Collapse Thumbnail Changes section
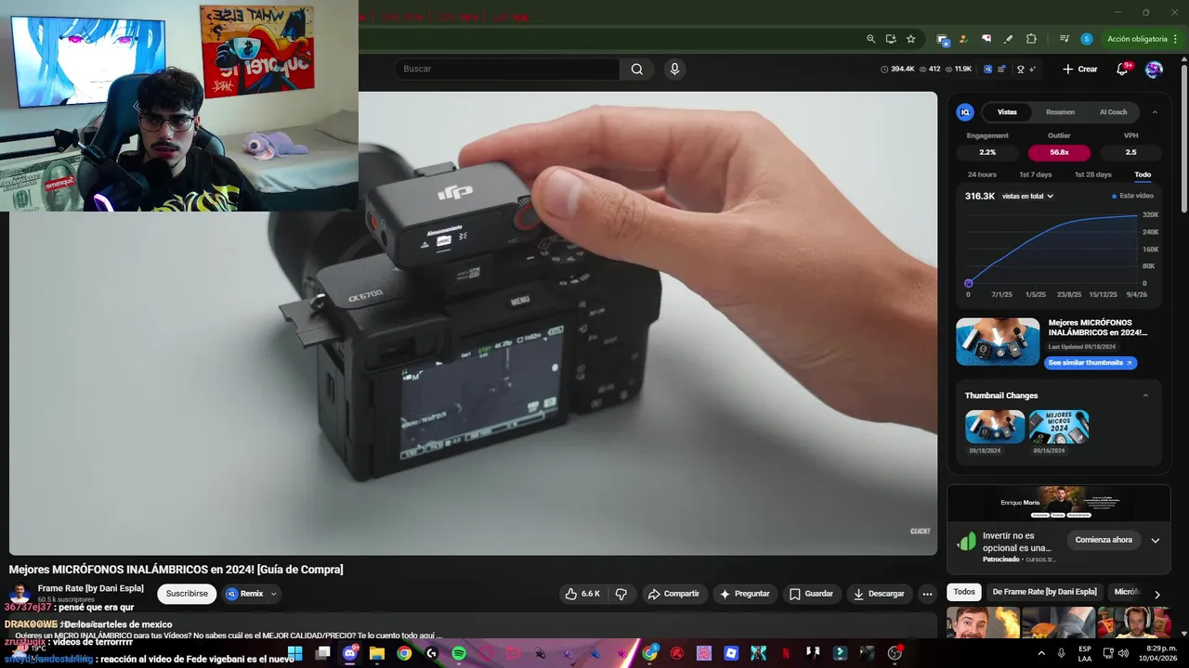Screen dimensions: 1189x668 [1145, 395]
